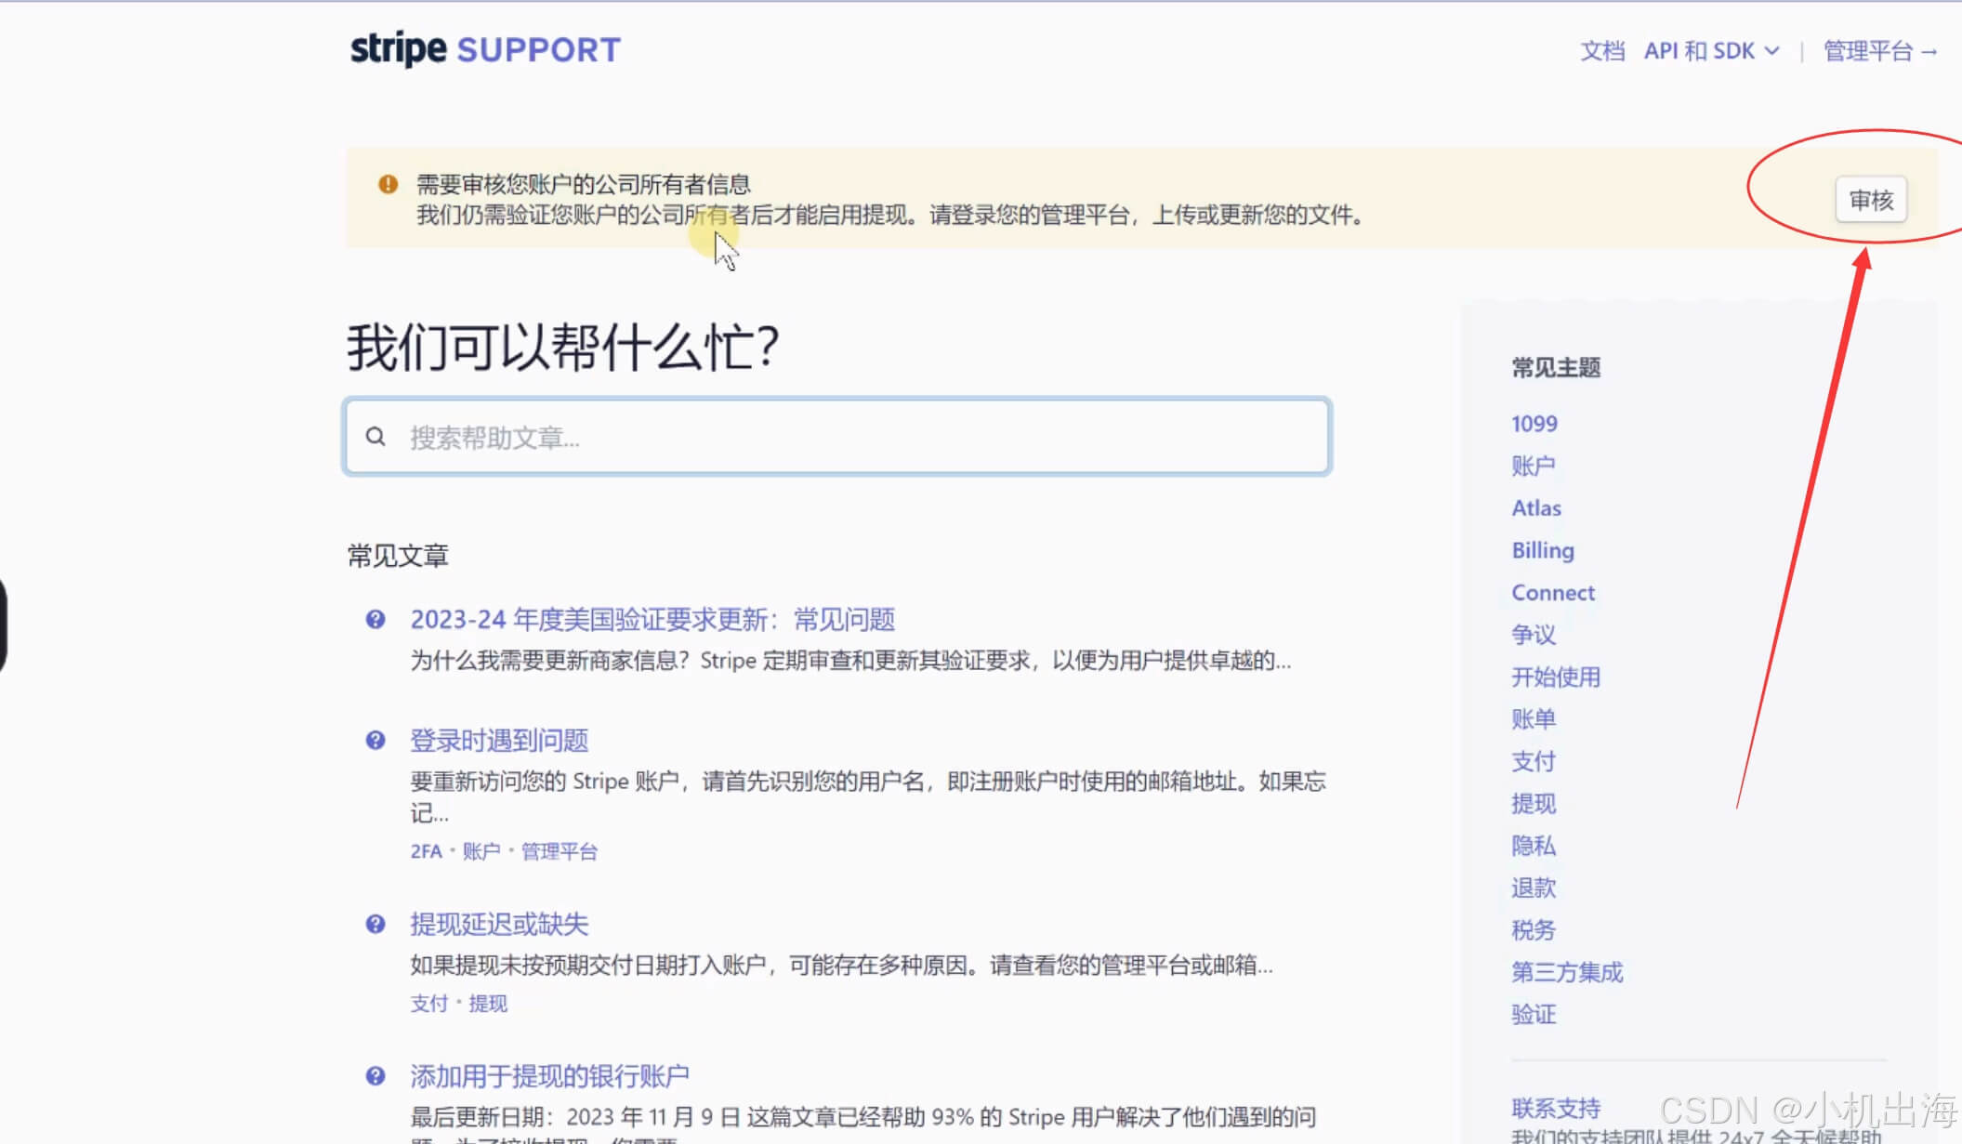
Task: Expand the API 和 SDK dropdown
Action: (1711, 51)
